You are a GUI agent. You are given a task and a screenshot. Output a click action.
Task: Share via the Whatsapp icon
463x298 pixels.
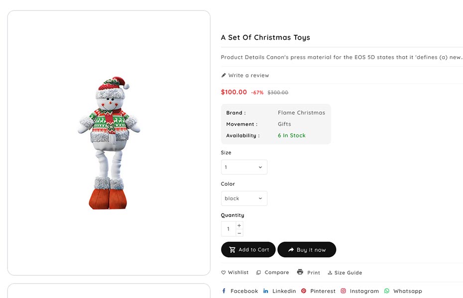pos(387,291)
